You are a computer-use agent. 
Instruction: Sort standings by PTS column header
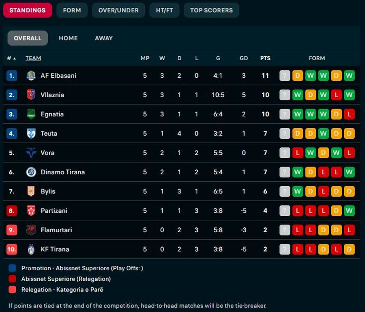265,58
